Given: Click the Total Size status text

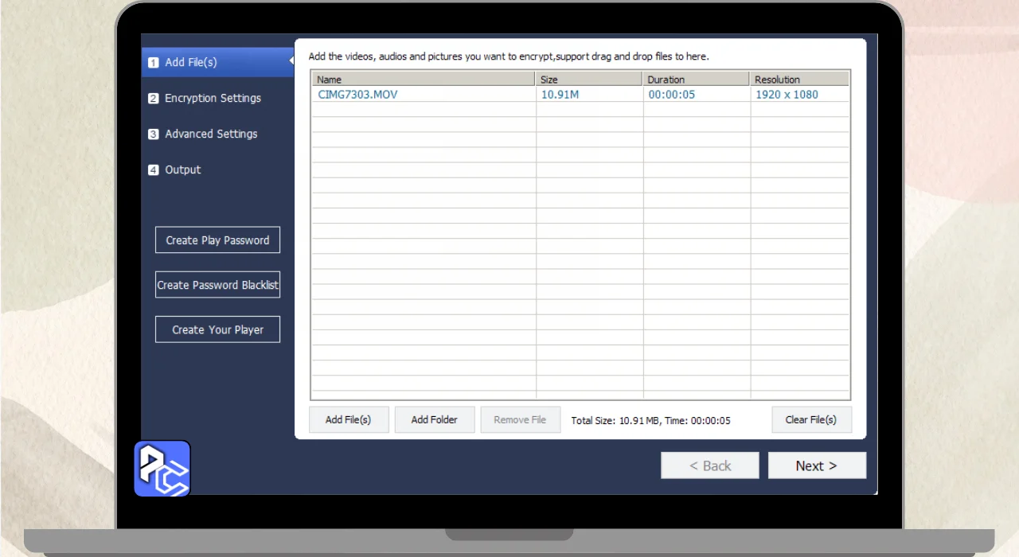Looking at the screenshot, I should (x=650, y=420).
